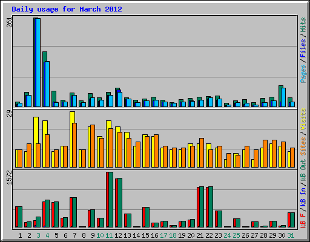Click the 'Daily usage for March 2012' title
This screenshot has width=310, height=242.
67,9
